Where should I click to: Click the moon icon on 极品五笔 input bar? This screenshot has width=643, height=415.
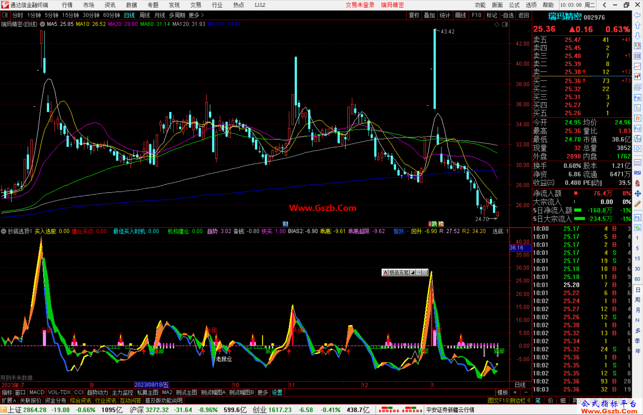(413, 272)
